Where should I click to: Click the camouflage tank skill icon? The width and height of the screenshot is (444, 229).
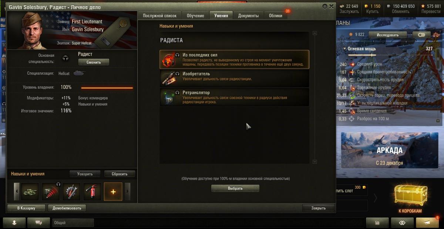coord(30,192)
